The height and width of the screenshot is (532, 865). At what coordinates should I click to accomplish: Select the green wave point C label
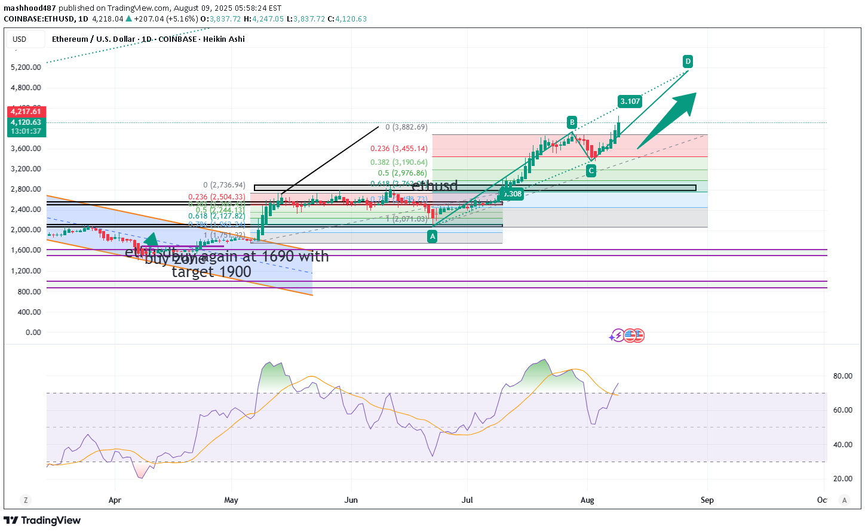(x=591, y=171)
